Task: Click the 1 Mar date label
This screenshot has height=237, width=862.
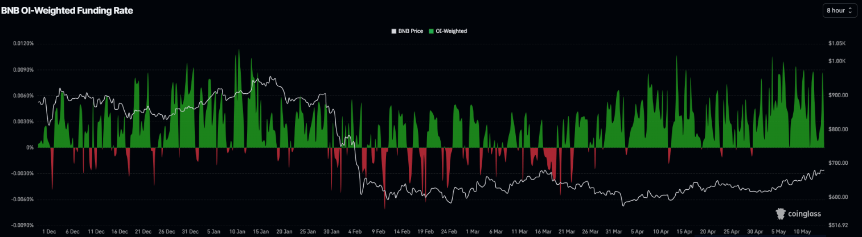Action: (473, 232)
